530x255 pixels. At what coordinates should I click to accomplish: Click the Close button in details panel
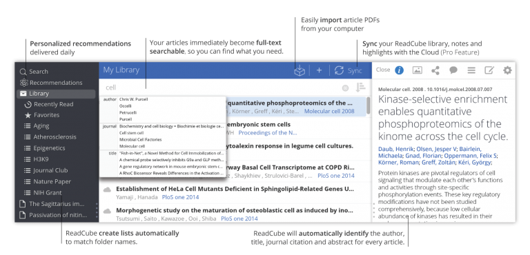point(383,70)
